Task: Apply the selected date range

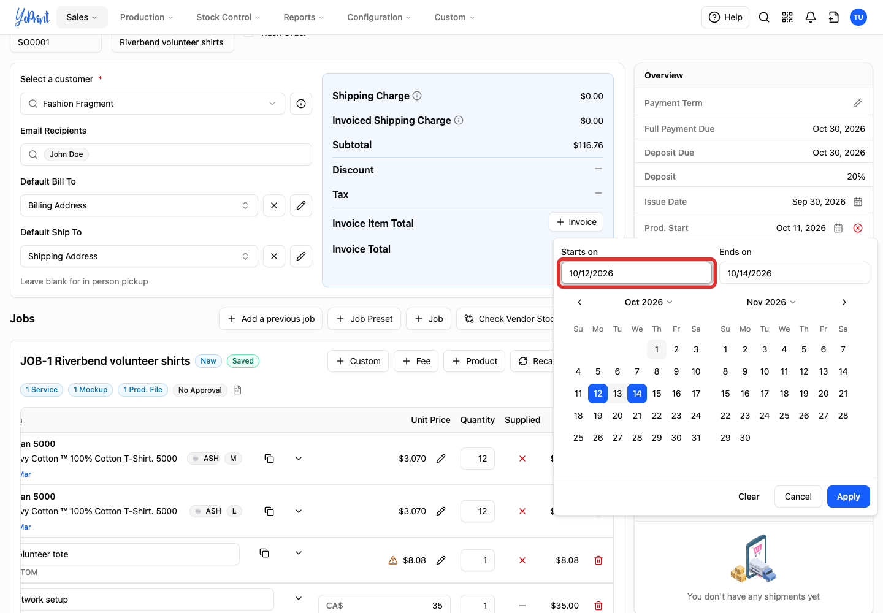Action: tap(849, 497)
